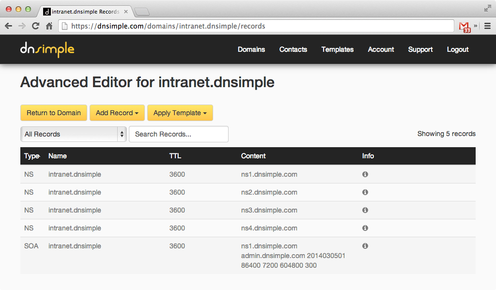Open the Domains menu item
Viewport: 496px width, 290px height.
(x=251, y=49)
